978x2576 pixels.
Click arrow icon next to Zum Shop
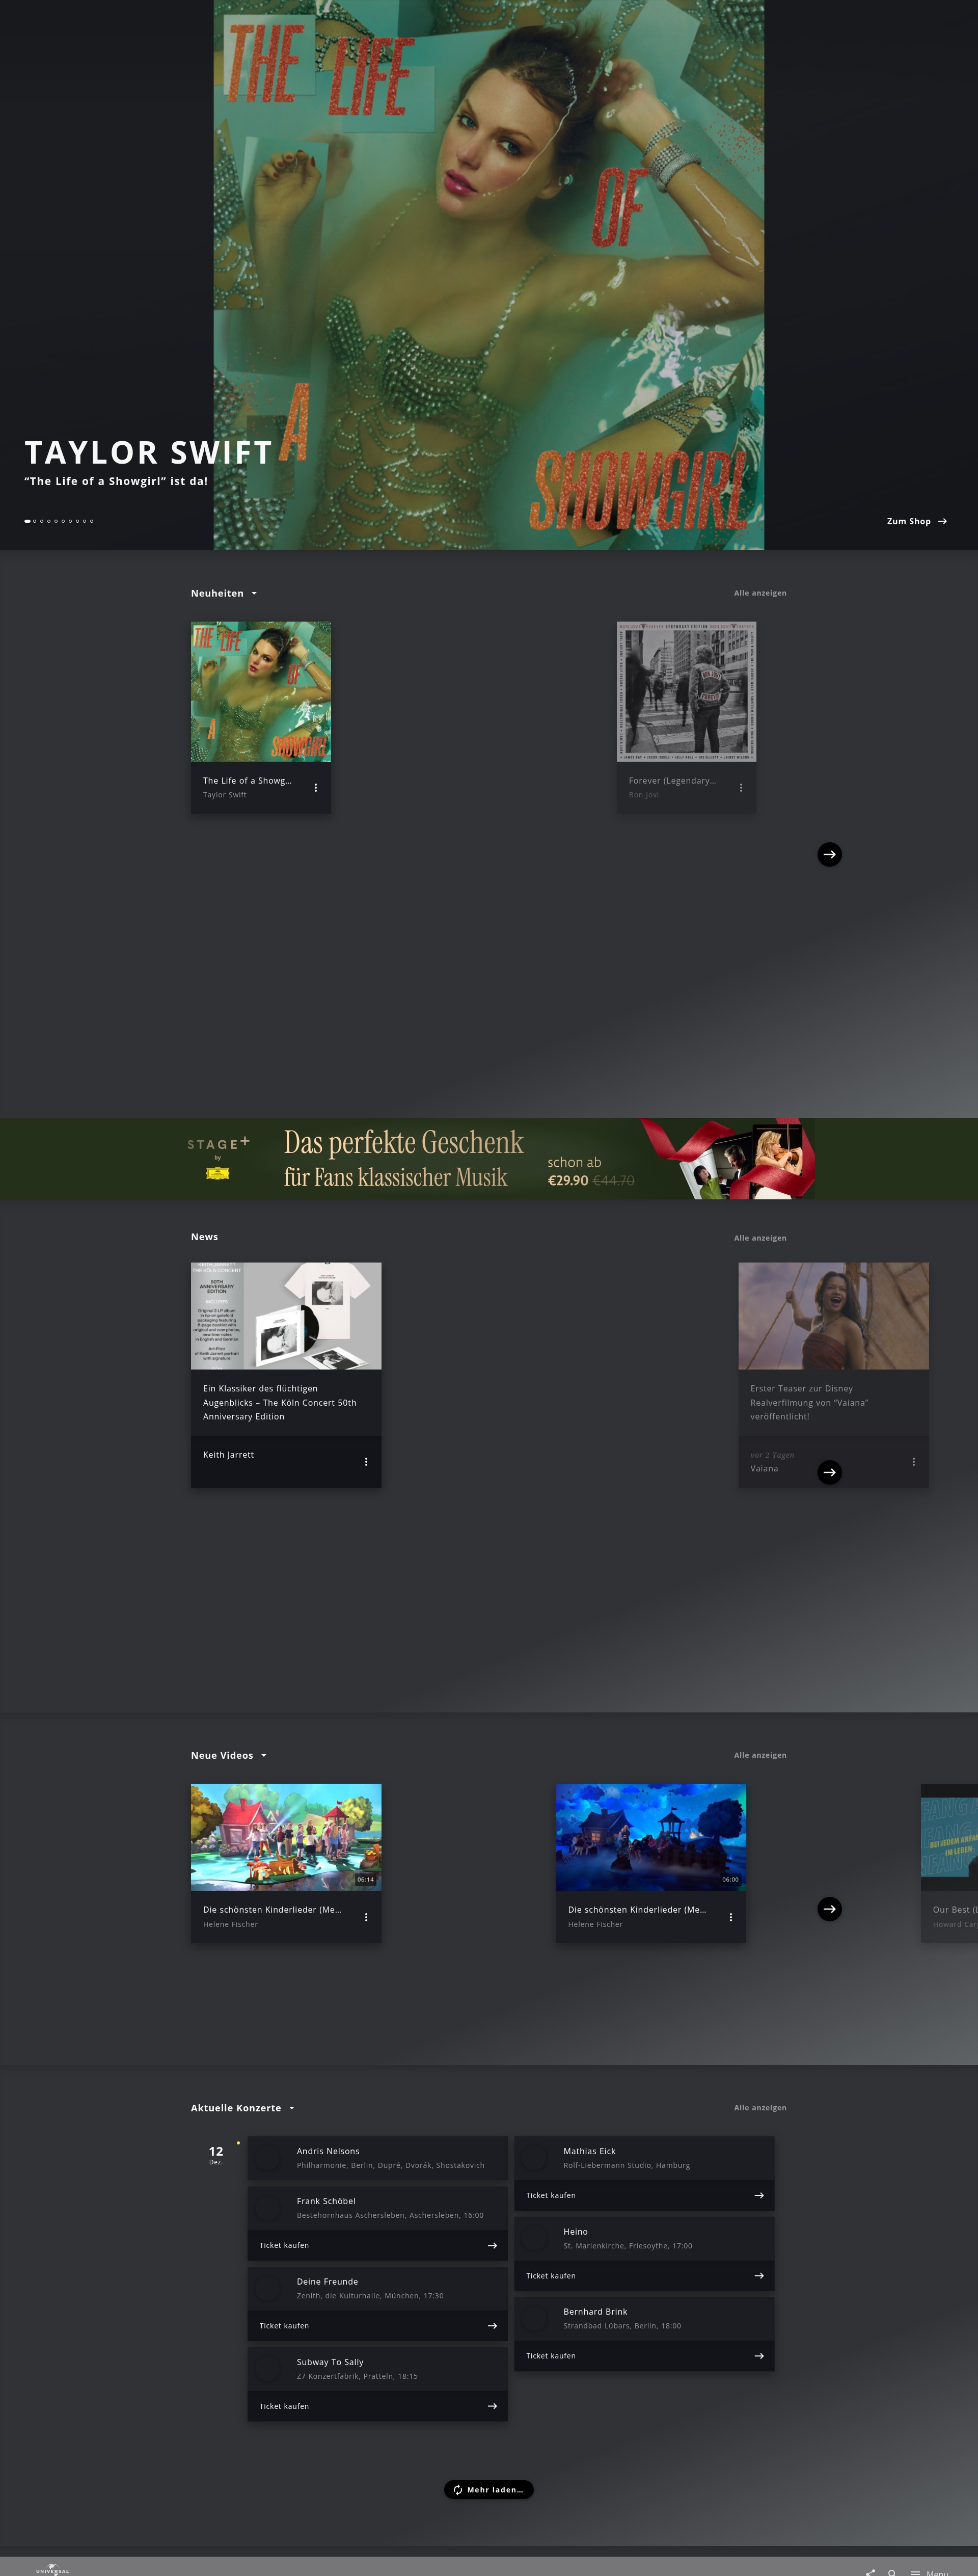pos(942,521)
